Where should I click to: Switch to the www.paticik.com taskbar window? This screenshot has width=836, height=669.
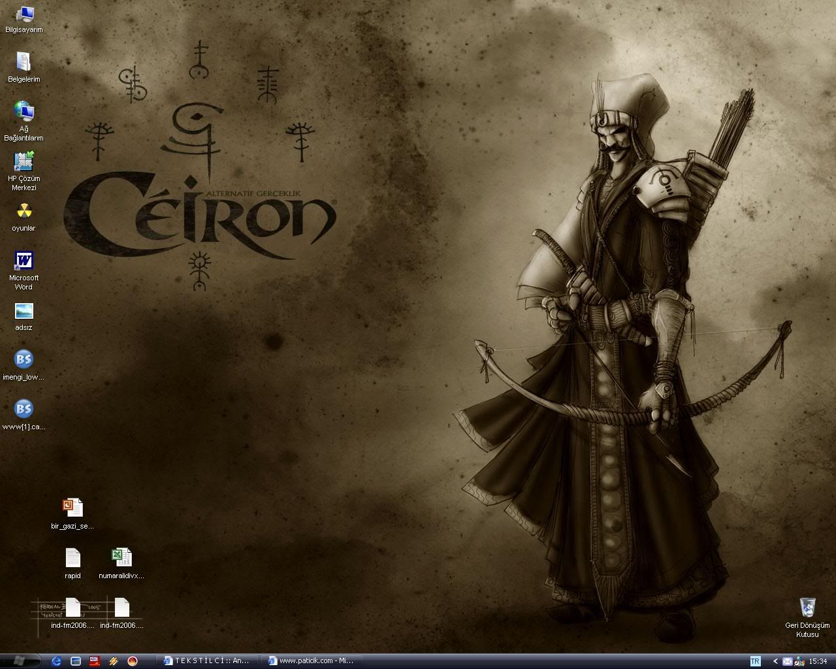point(312,661)
